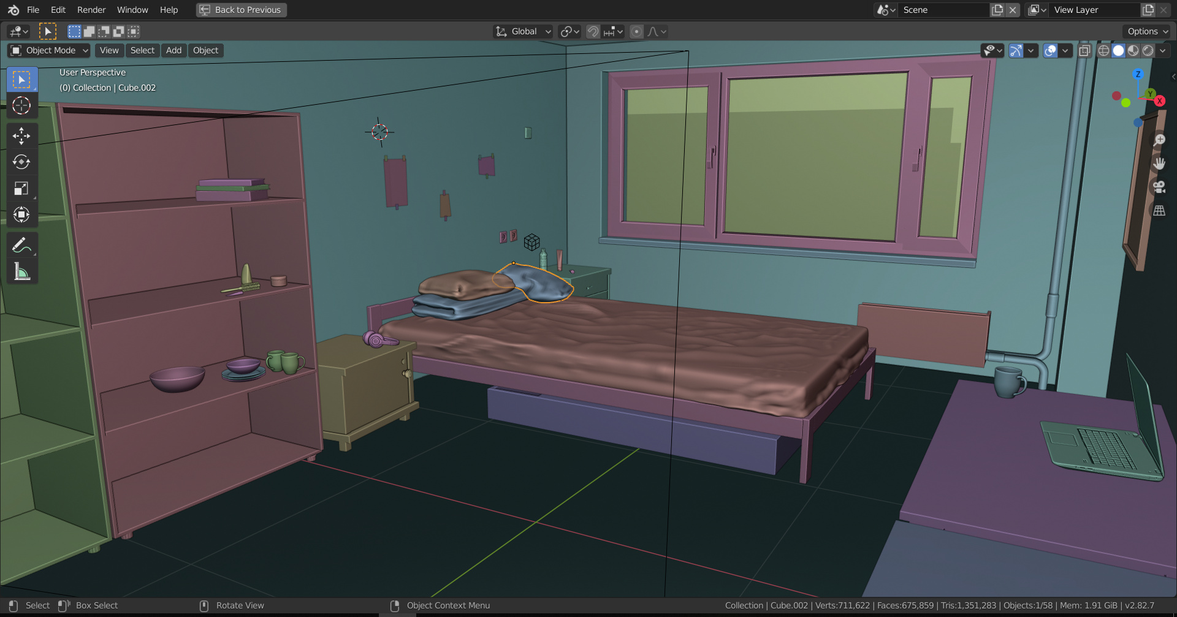
Task: Click the Back to Previous button
Action: click(x=240, y=10)
